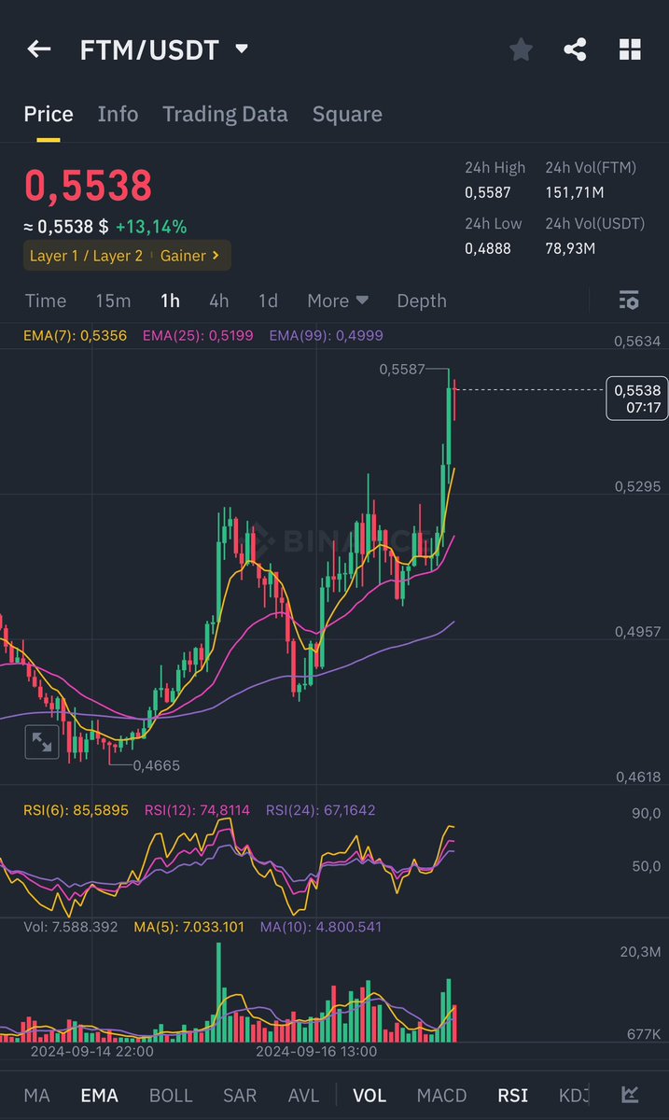Toggle the VOL sub-indicator

click(369, 1096)
